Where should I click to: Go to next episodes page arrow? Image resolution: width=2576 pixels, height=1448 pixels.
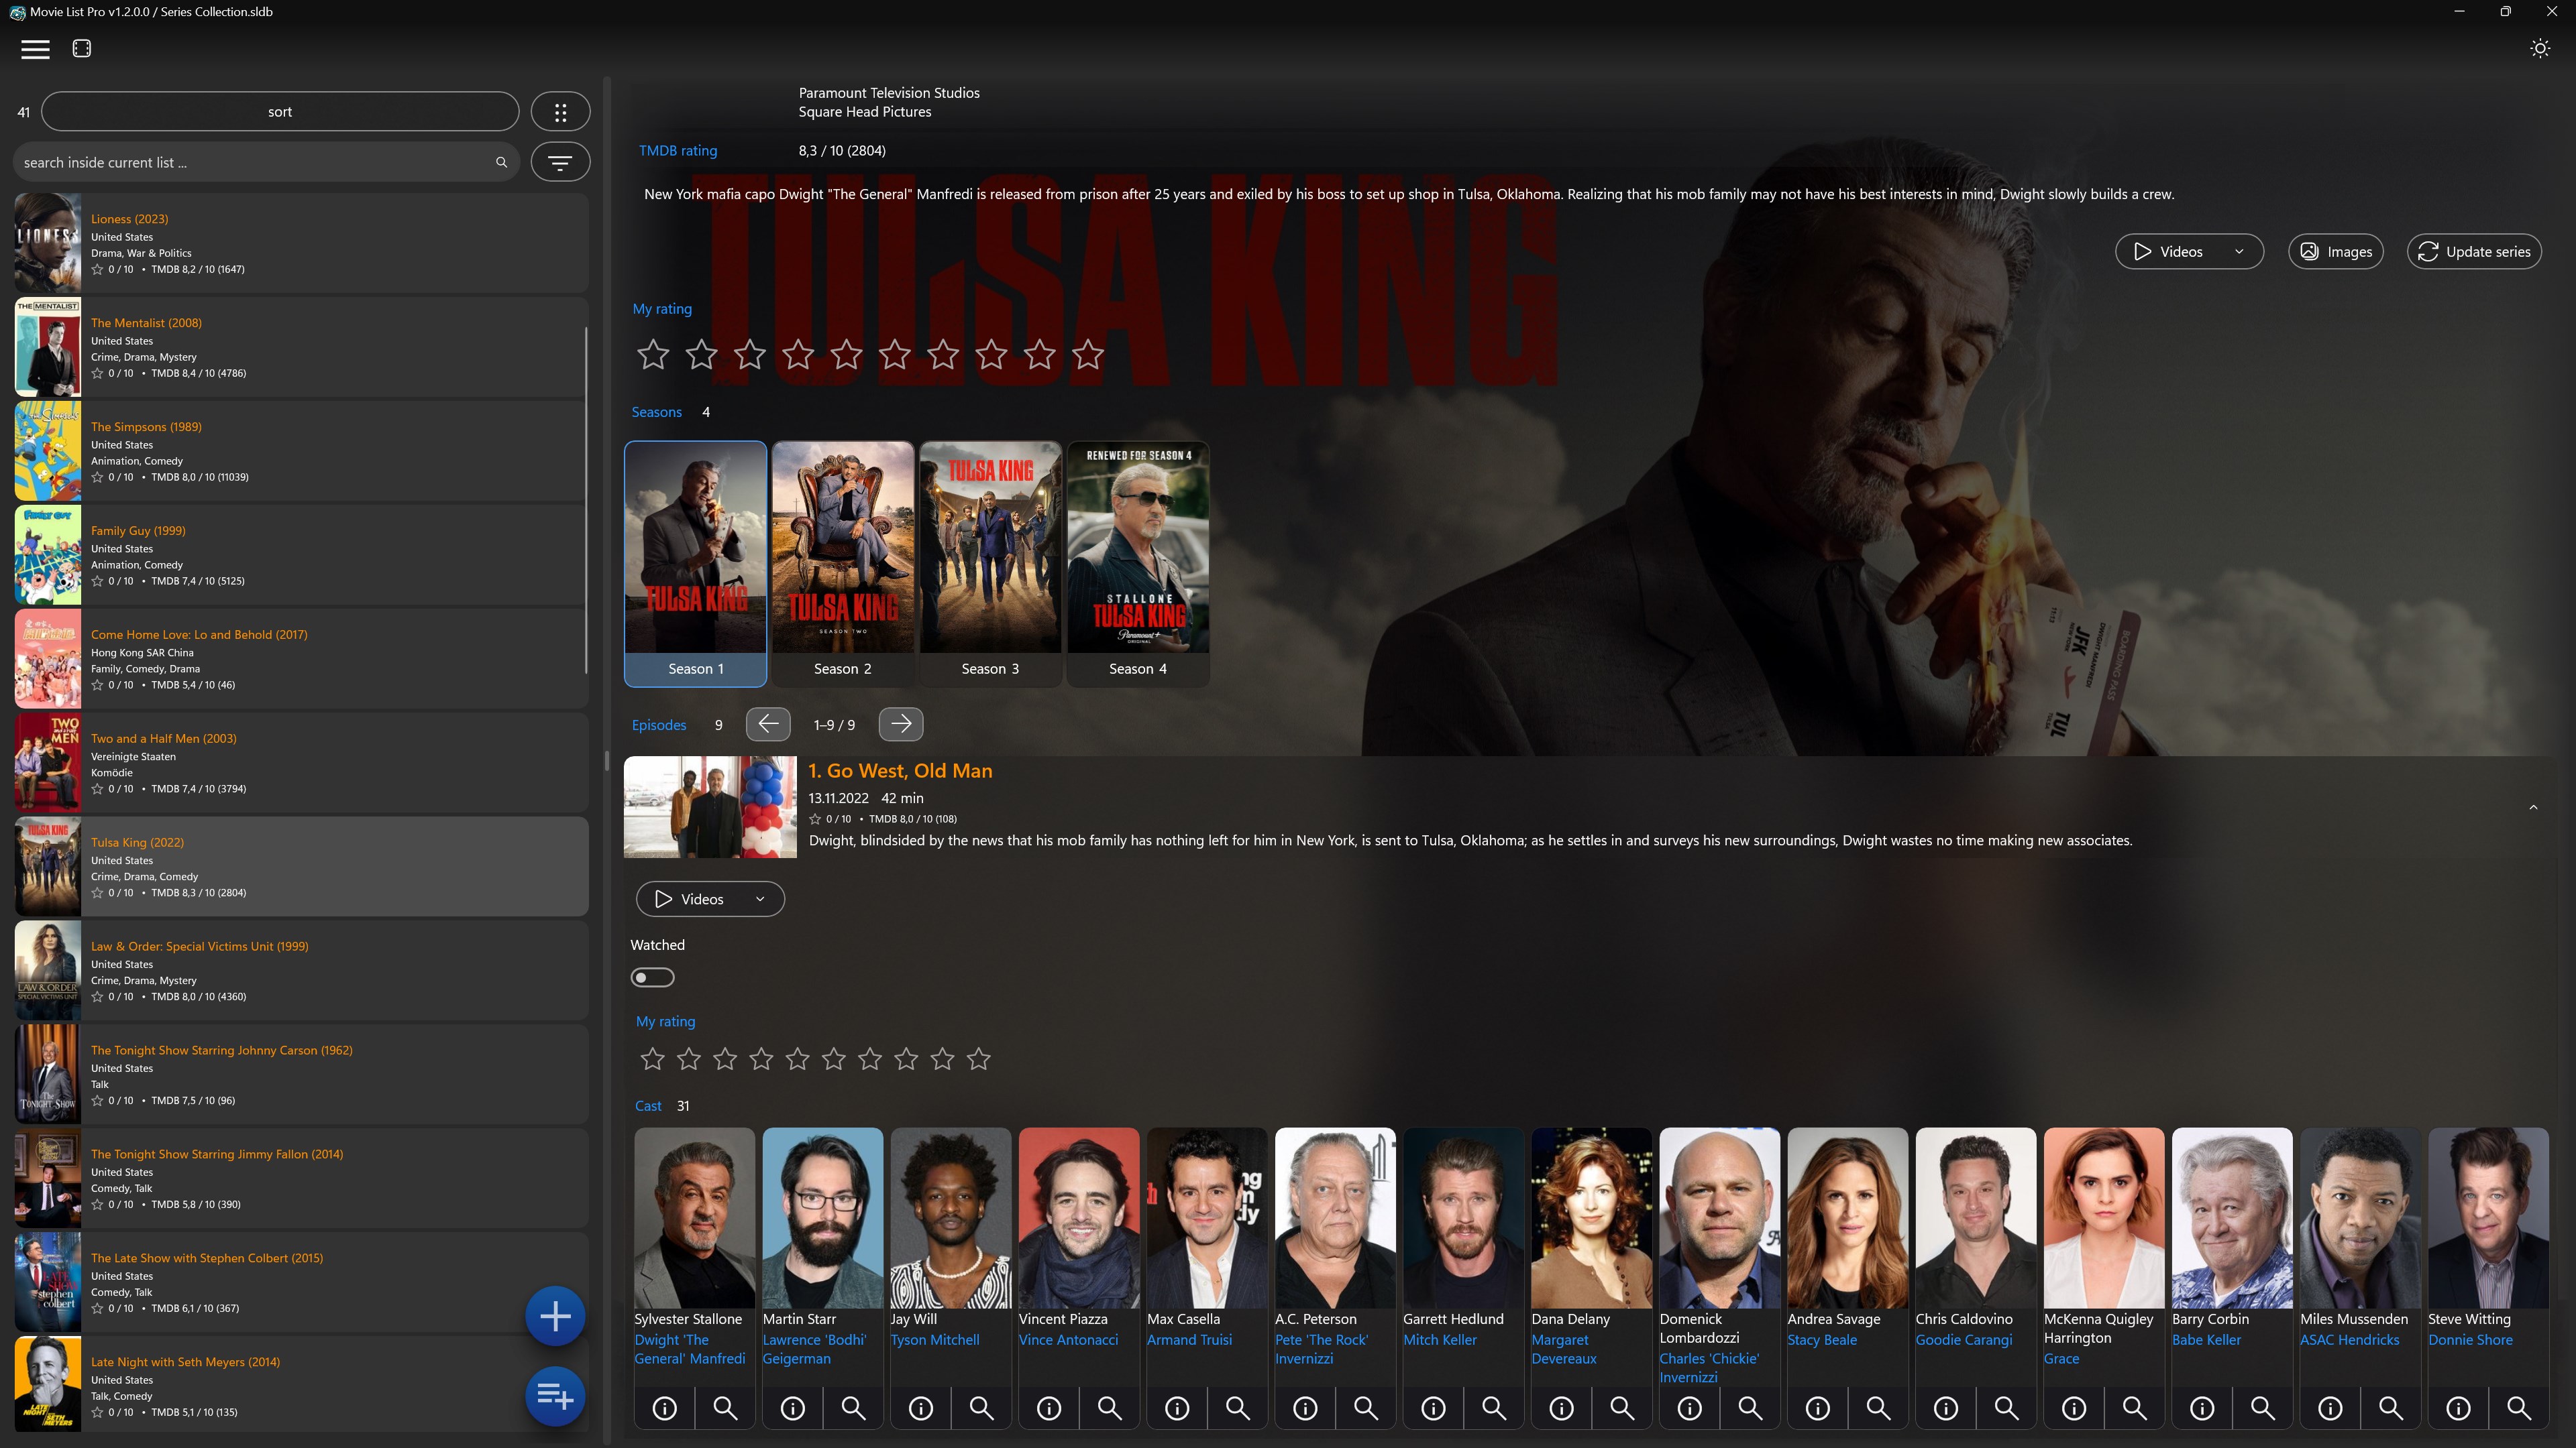pyautogui.click(x=901, y=725)
